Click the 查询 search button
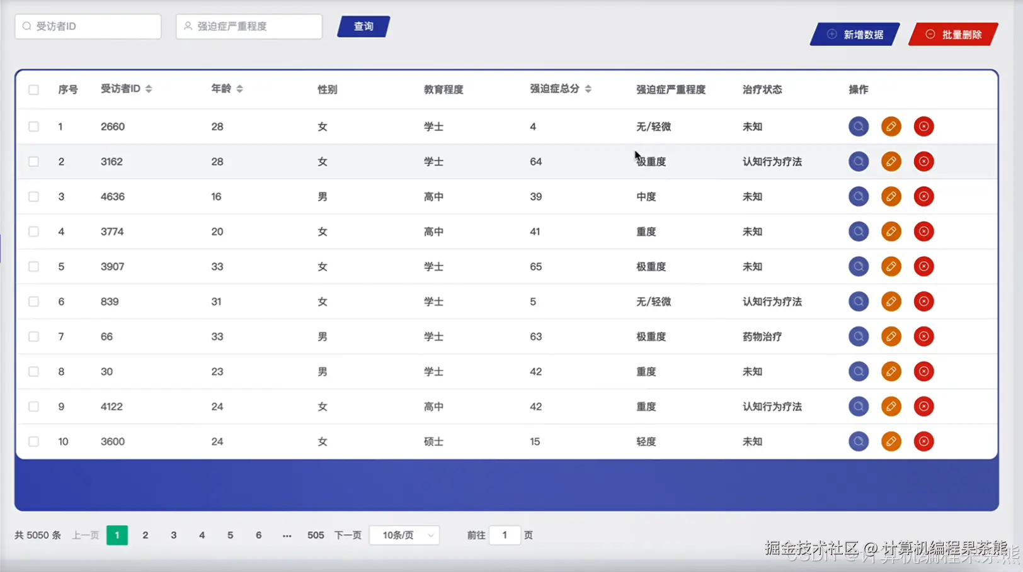The height and width of the screenshot is (572, 1023). click(363, 26)
